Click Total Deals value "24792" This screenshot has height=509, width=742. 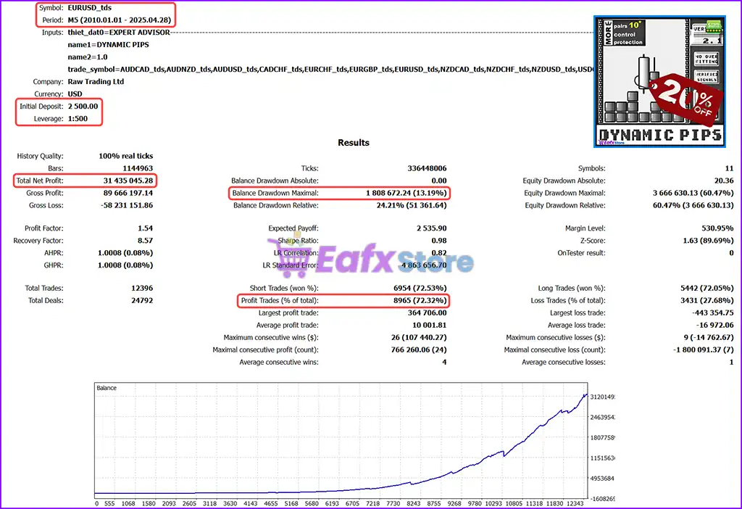tap(142, 299)
